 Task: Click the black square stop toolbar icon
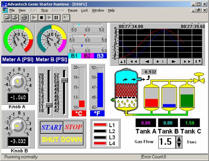[x=42, y=18]
